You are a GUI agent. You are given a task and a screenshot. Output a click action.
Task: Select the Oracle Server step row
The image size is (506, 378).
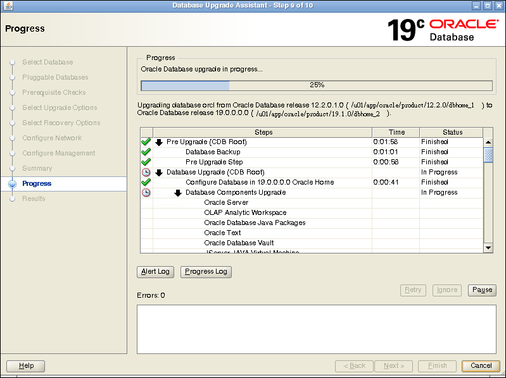click(x=226, y=203)
